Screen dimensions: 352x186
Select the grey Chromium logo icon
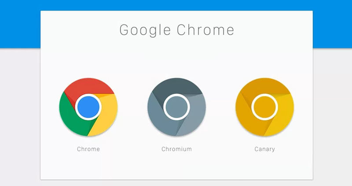click(176, 107)
